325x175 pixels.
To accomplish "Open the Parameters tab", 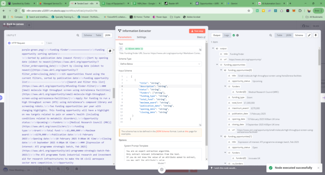I will tap(125, 37).
